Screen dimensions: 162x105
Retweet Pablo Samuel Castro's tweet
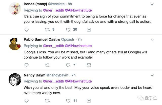pos(47,65)
